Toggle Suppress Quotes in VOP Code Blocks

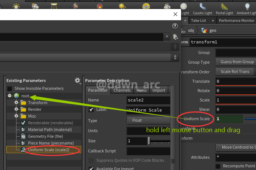(91, 161)
